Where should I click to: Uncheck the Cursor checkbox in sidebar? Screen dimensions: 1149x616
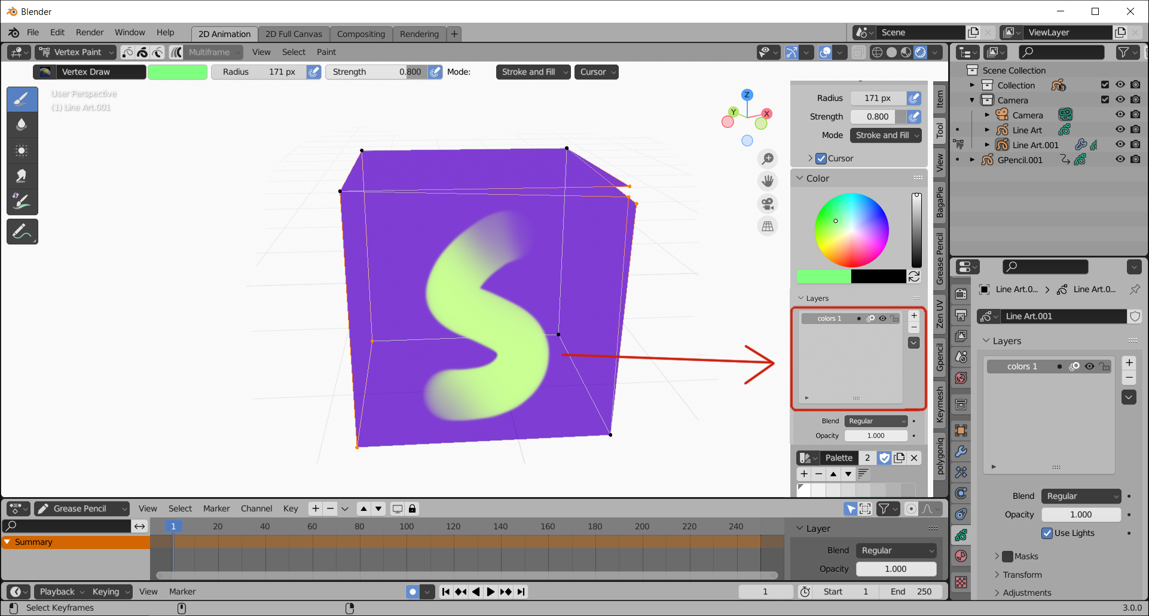click(821, 158)
